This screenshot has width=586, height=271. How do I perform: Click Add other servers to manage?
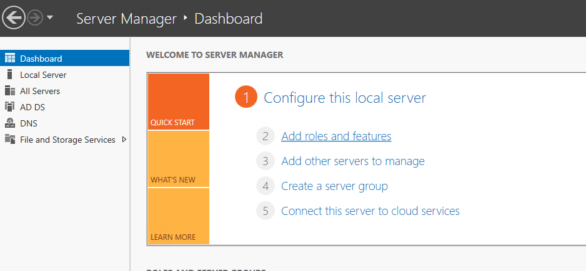click(x=353, y=161)
